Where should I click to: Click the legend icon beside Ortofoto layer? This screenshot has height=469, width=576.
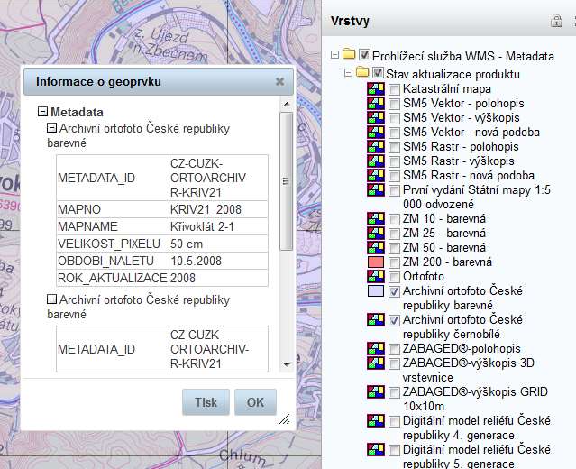click(375, 276)
